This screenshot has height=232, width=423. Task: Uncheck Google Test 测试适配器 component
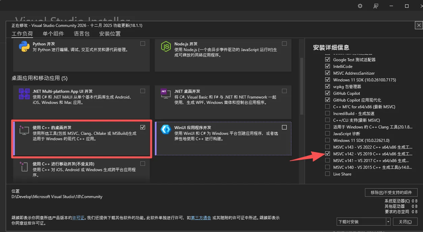tap(328, 60)
